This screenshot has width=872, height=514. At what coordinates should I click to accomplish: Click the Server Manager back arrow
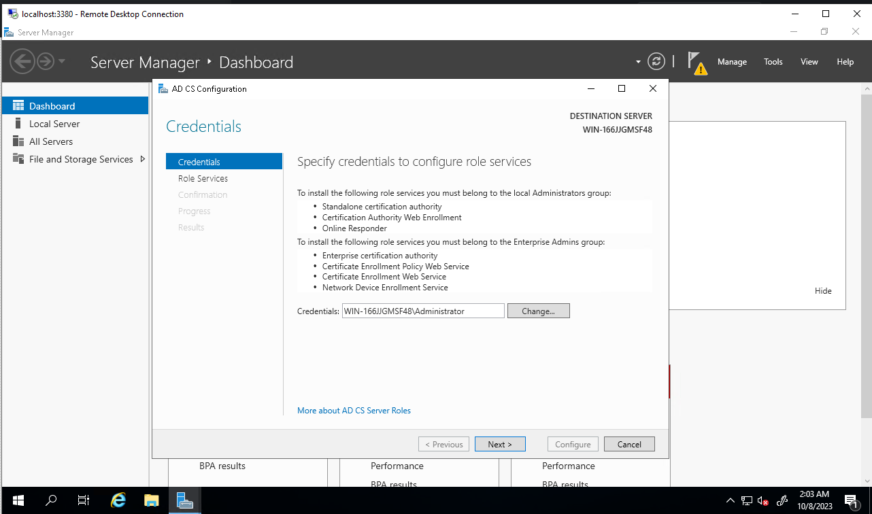[22, 62]
